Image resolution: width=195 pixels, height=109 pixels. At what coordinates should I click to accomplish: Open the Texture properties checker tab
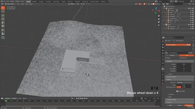click(163, 84)
